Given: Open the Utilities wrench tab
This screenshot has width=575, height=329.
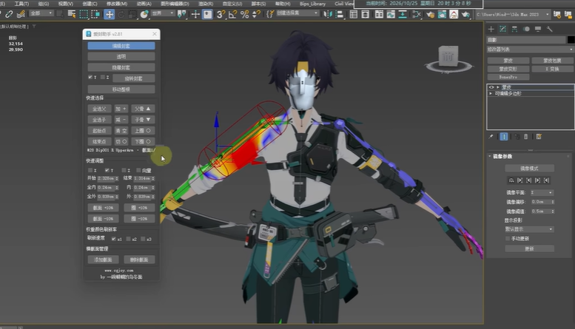Looking at the screenshot, I should click(549, 29).
